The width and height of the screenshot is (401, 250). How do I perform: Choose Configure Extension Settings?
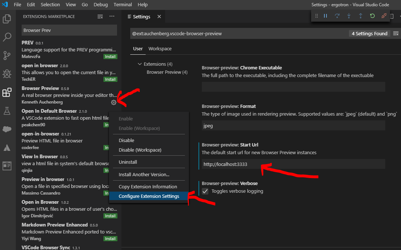pyautogui.click(x=149, y=196)
